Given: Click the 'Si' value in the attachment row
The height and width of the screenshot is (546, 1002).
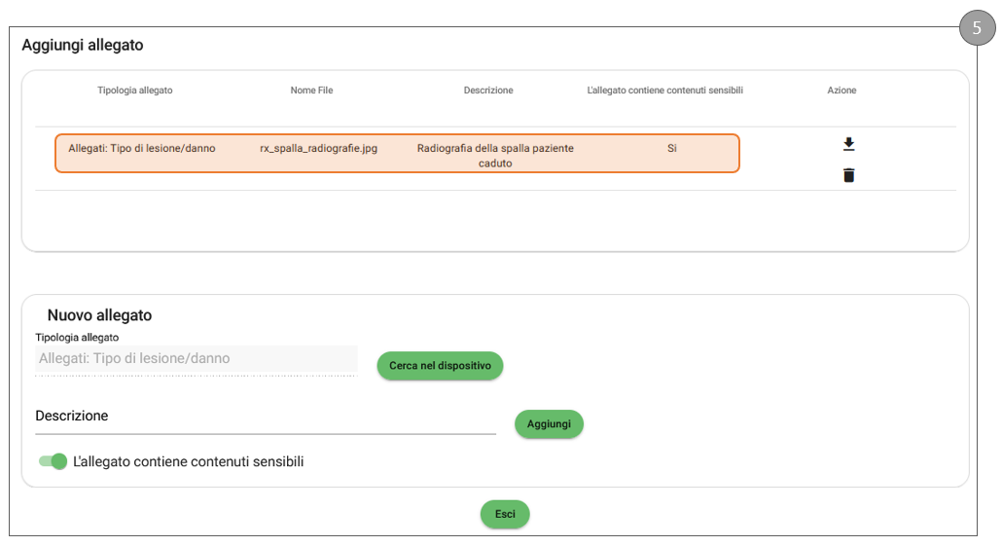Looking at the screenshot, I should coord(671,149).
